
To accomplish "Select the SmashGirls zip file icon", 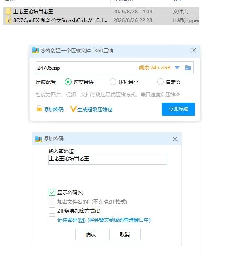I will [8, 20].
